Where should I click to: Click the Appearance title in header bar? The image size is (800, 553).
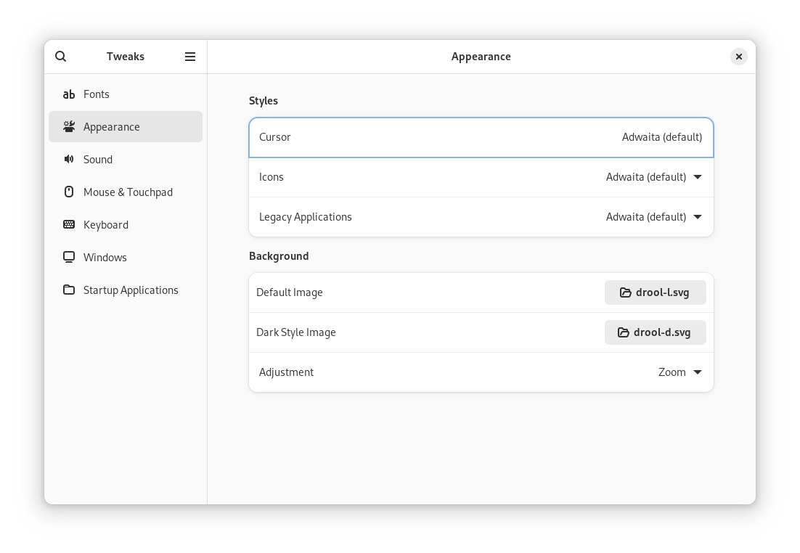(x=481, y=57)
